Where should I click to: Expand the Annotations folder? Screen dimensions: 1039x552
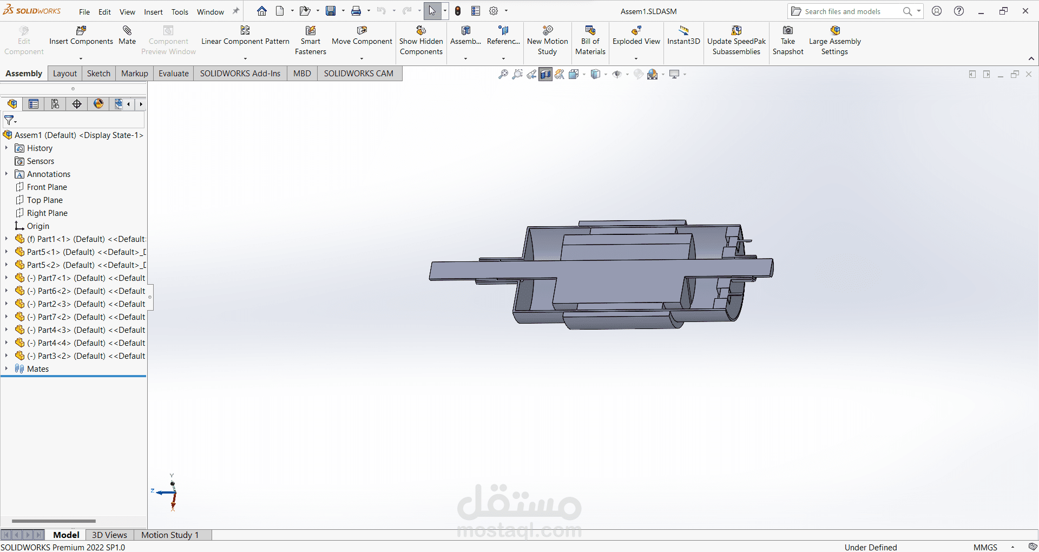pos(6,174)
